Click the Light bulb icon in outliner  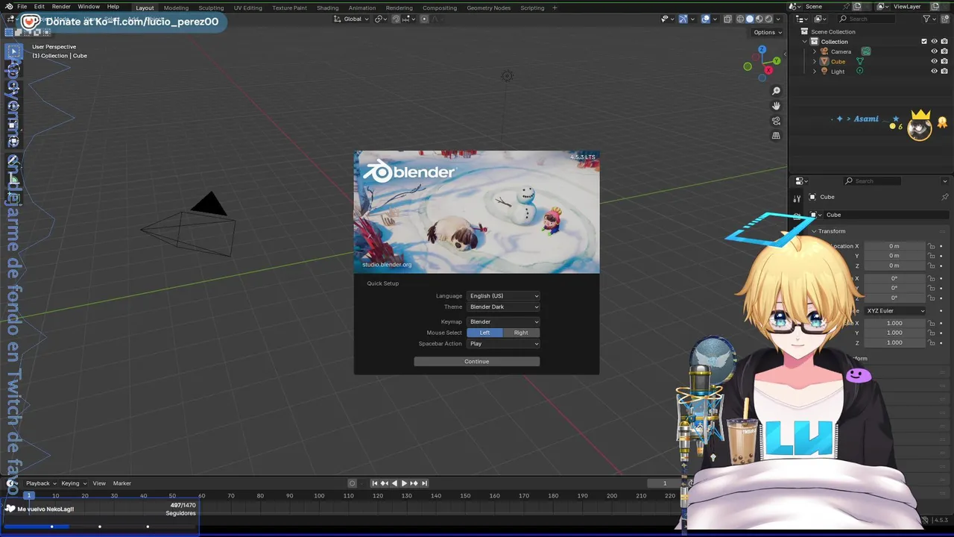(x=824, y=71)
